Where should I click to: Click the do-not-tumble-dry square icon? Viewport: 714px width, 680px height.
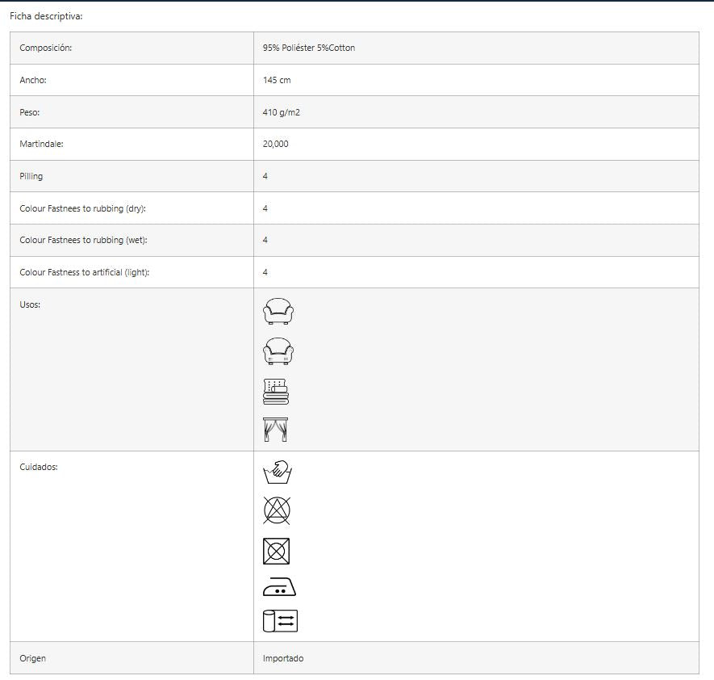pyautogui.click(x=277, y=551)
